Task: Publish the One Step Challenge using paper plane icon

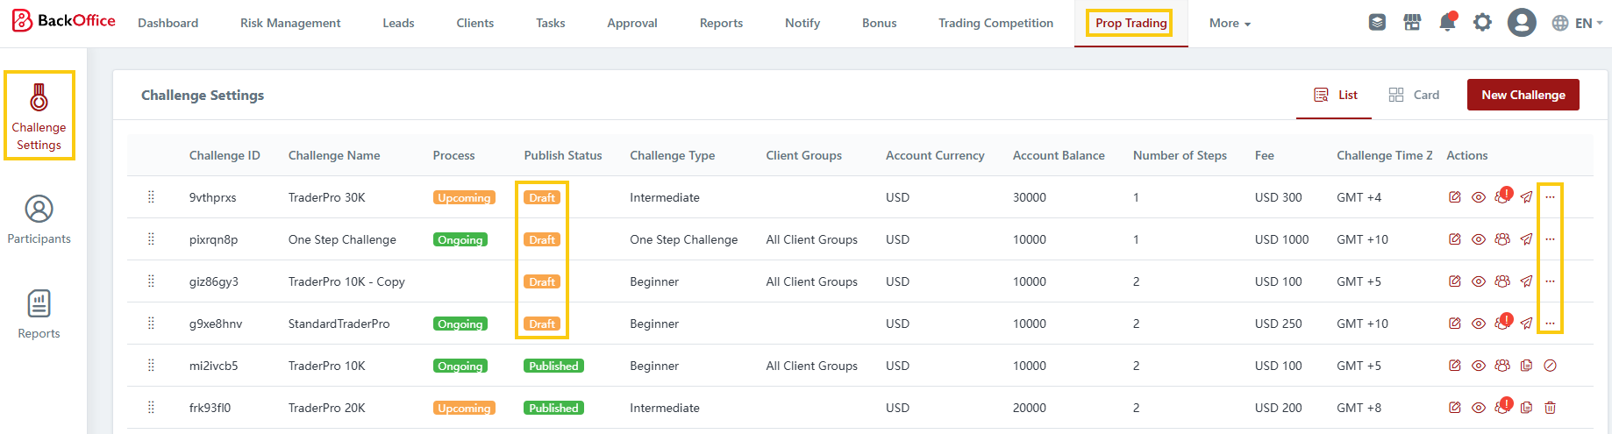Action: click(1526, 239)
